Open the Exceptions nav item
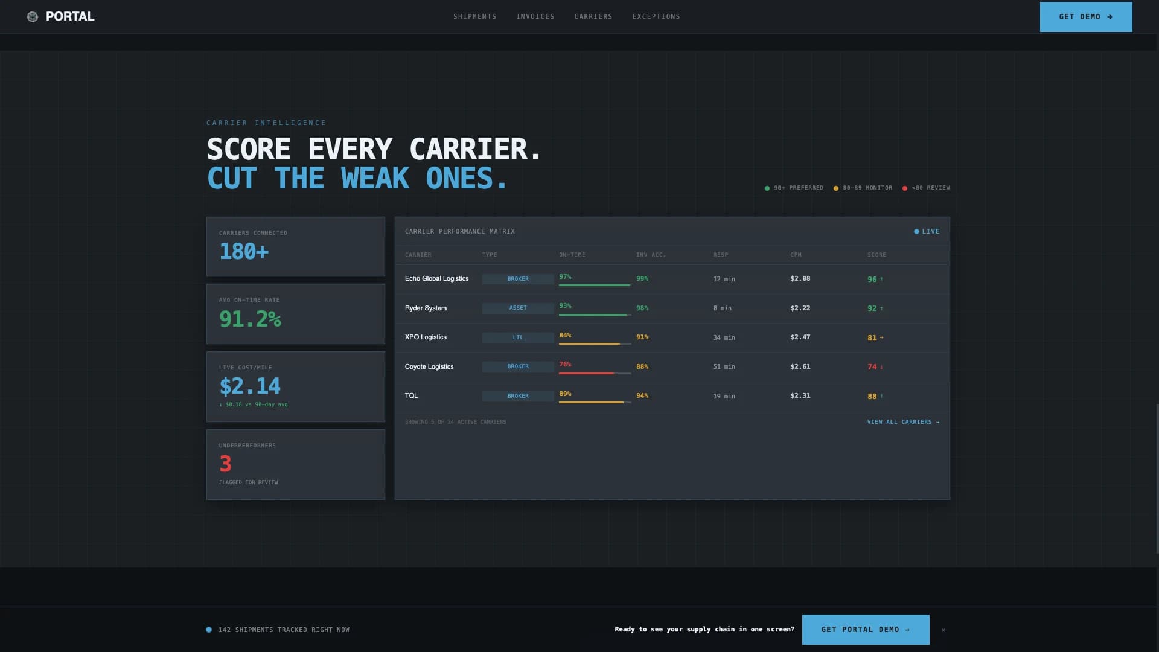Image resolution: width=1159 pixels, height=652 pixels. 656,16
